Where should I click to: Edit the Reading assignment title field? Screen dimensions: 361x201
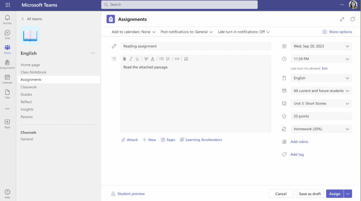pos(196,46)
